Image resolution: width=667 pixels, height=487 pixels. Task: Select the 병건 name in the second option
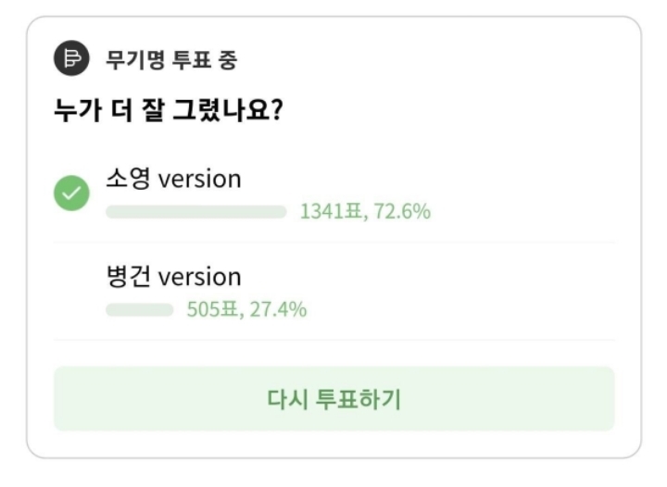(128, 277)
